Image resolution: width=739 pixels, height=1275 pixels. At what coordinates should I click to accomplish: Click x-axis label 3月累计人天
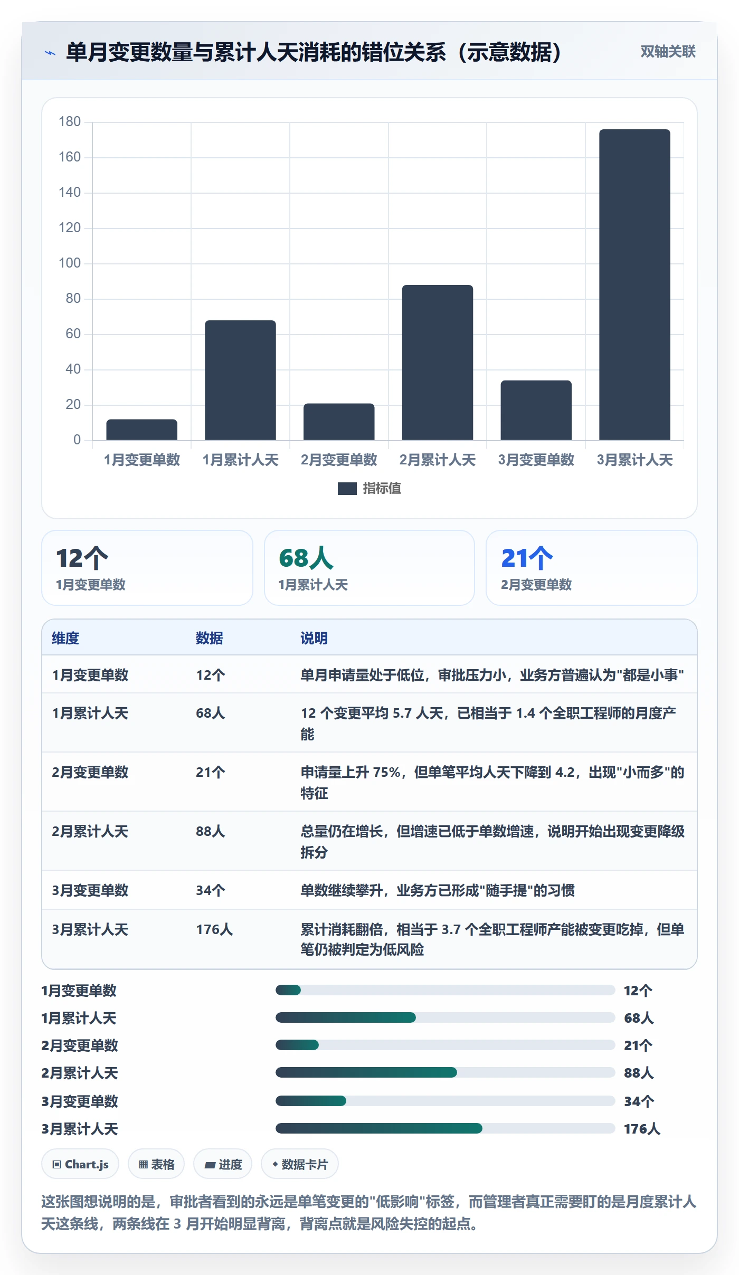point(634,460)
